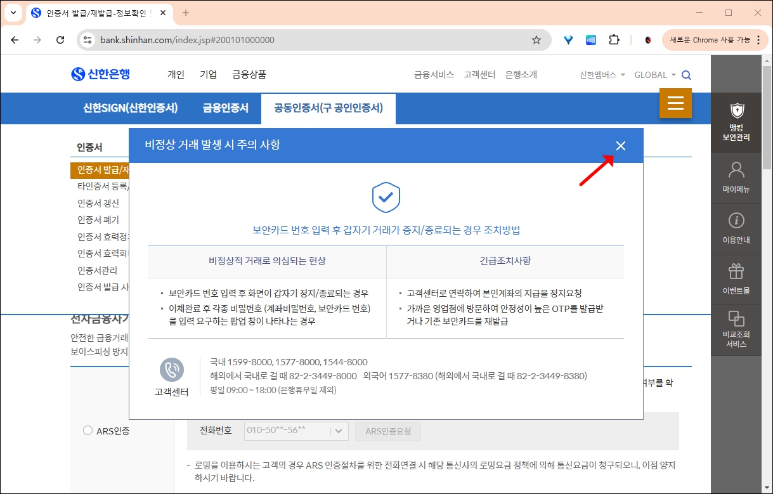Screen dimensions: 773x494
Task: Expand the GLOBAL language dropdown
Action: point(654,74)
